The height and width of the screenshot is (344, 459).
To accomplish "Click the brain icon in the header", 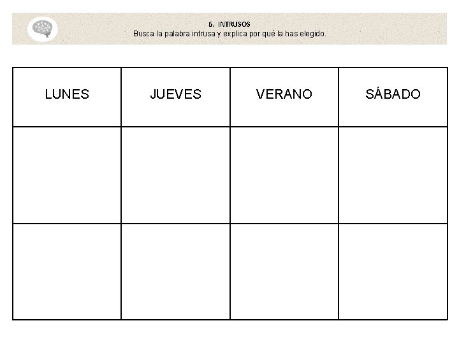I will (43, 29).
